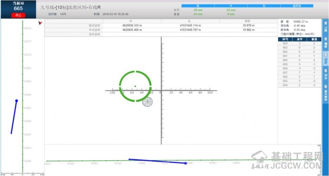Click the red 停止 stop button
This screenshot has width=329, height=176.
click(18, 15)
